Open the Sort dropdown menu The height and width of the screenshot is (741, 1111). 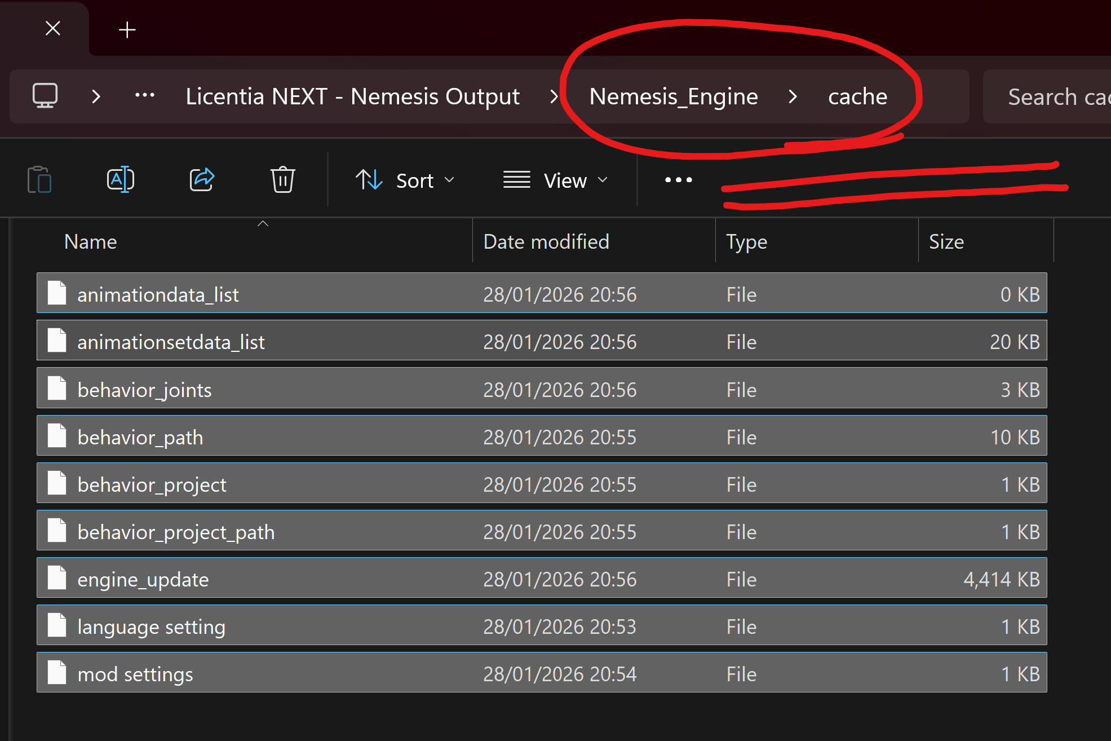(405, 180)
